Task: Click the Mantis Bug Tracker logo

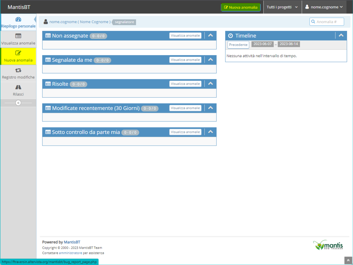Action: pos(328,245)
